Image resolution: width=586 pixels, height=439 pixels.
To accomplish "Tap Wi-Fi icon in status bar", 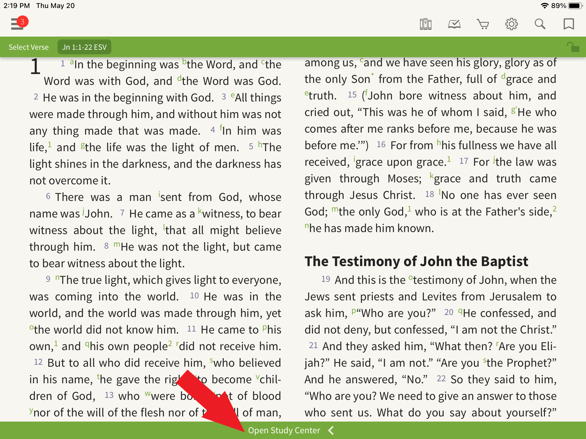I will [x=545, y=6].
